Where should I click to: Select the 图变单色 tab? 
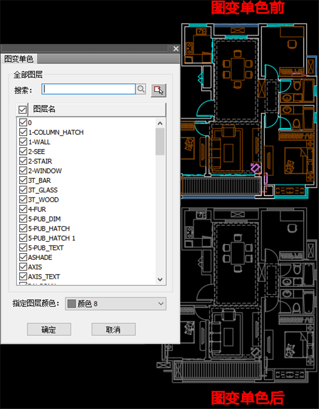(19, 59)
